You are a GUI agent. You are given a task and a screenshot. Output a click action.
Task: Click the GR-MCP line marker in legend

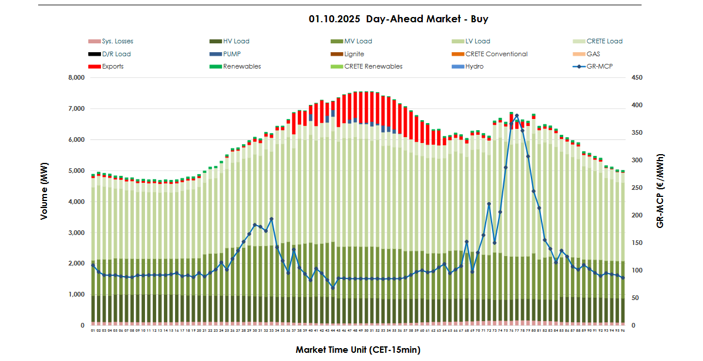click(578, 67)
